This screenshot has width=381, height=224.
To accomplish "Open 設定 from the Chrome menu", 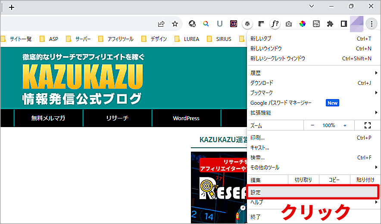I will (313, 193).
